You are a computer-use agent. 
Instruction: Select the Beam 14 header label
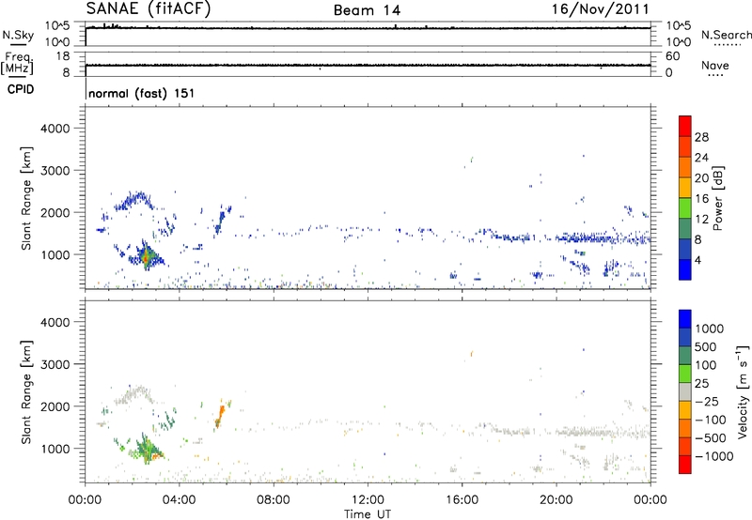click(367, 10)
